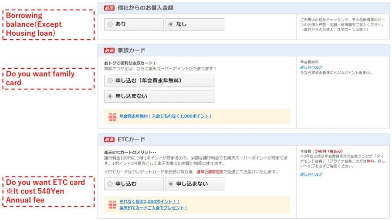Click gift box icon in family card banner
Screen dimensions: 392x220
(x=112, y=117)
